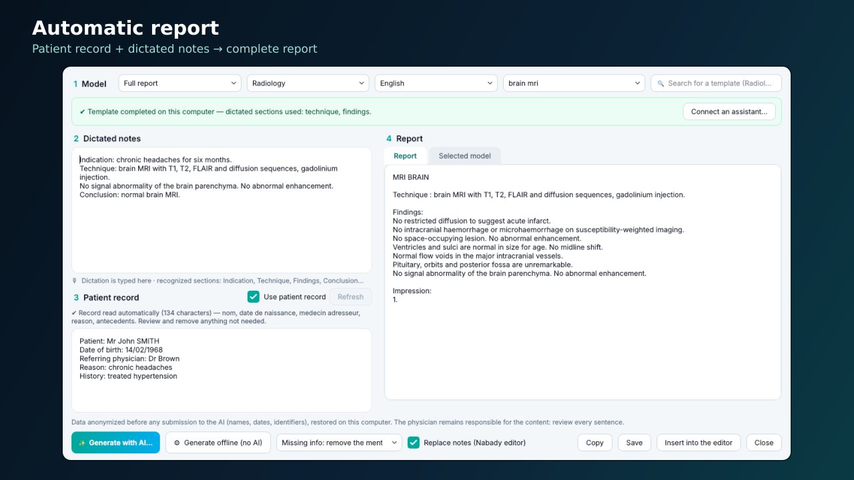The image size is (854, 480).
Task: Click Generate offline (no AI) button
Action: pyautogui.click(x=218, y=443)
